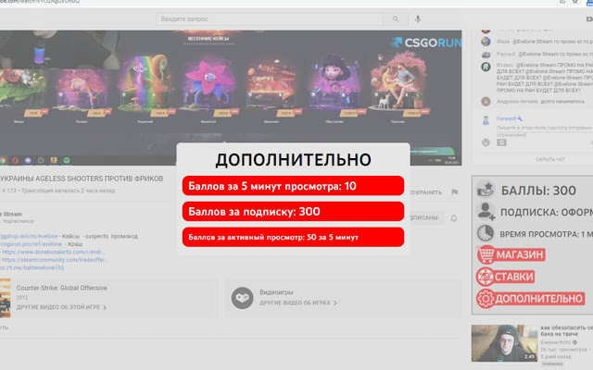Click the 'Баллов за подписку: 300' bar
593x370 pixels.
293,212
